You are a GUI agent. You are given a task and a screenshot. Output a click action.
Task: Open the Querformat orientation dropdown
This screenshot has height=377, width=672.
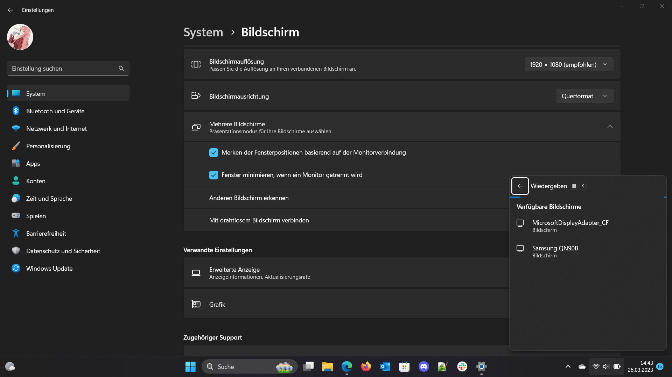pyautogui.click(x=584, y=96)
